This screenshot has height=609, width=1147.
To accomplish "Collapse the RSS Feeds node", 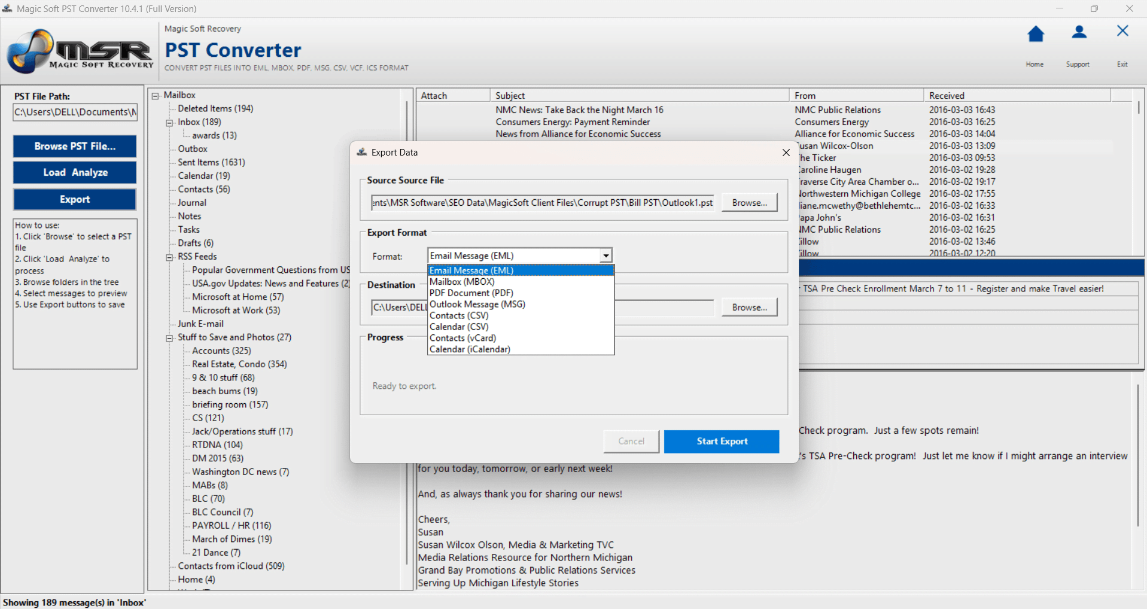I will tap(169, 257).
